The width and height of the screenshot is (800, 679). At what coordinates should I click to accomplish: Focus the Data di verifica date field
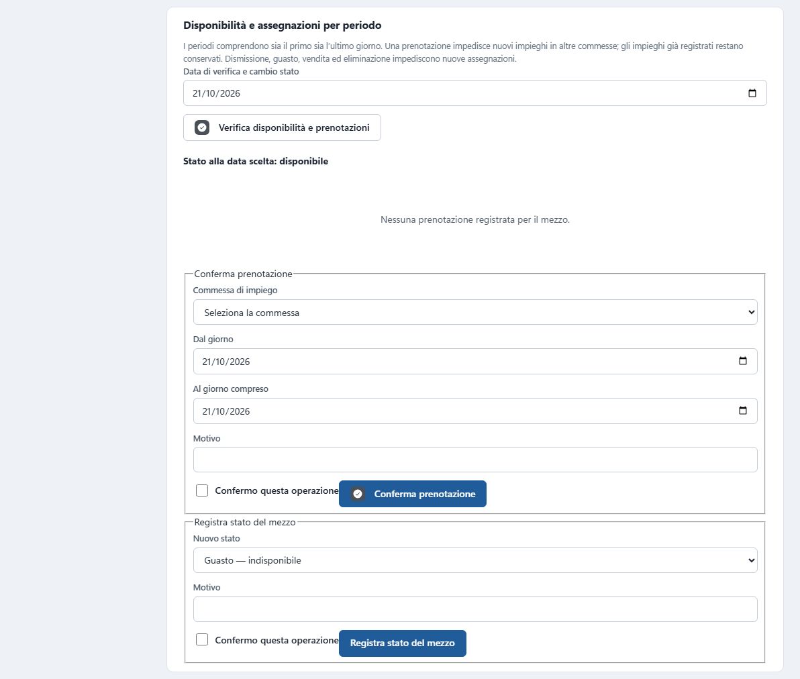[475, 93]
